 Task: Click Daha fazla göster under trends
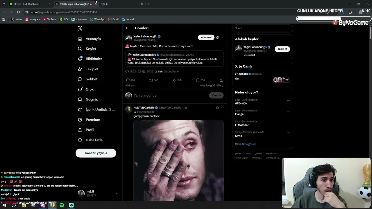click(x=245, y=144)
